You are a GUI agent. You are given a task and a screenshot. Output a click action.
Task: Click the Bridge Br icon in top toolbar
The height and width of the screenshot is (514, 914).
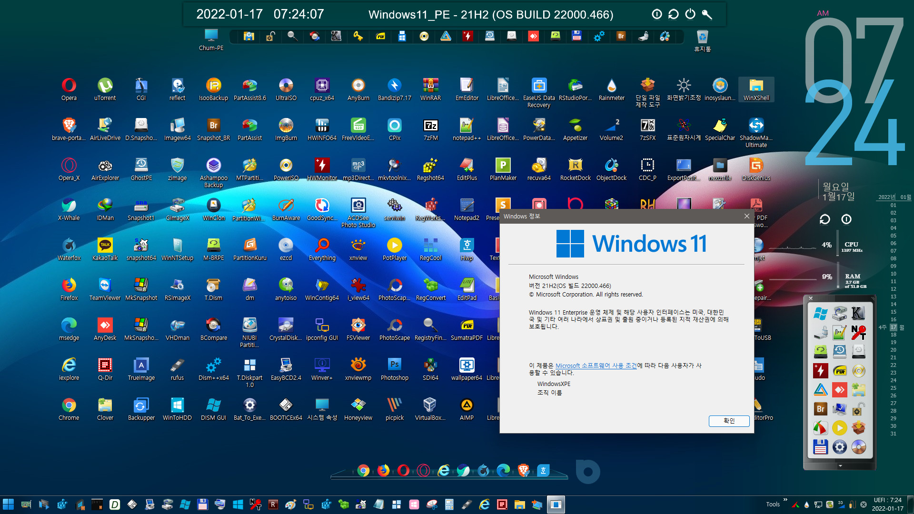[x=621, y=36]
